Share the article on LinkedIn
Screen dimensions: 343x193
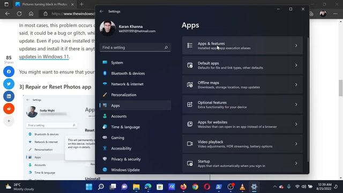9,96
